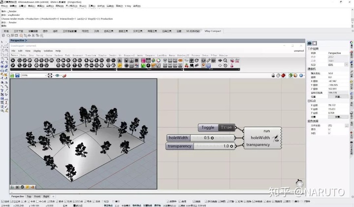Toggle the first checkbox in the right-hand osnap group
Image resolution: width=354 pixels, height=207 pixels.
(x=168, y=202)
